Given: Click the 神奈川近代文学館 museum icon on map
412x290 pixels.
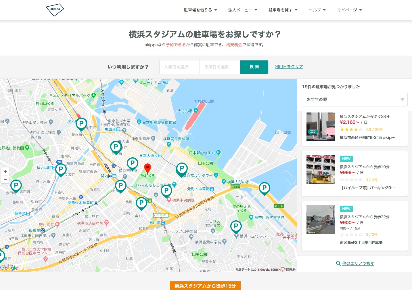Looking at the screenshot, I should (x=251, y=217).
